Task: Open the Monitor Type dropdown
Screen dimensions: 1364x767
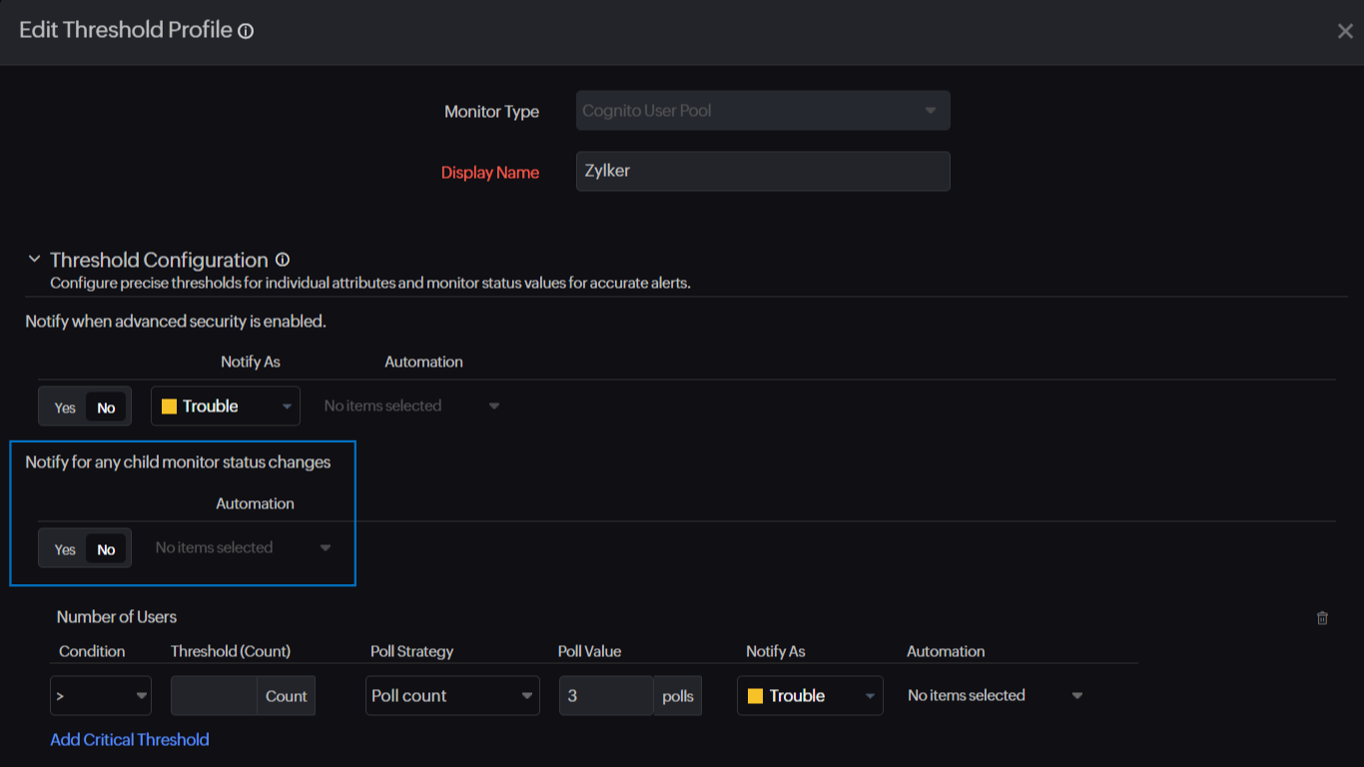Action: coord(762,111)
